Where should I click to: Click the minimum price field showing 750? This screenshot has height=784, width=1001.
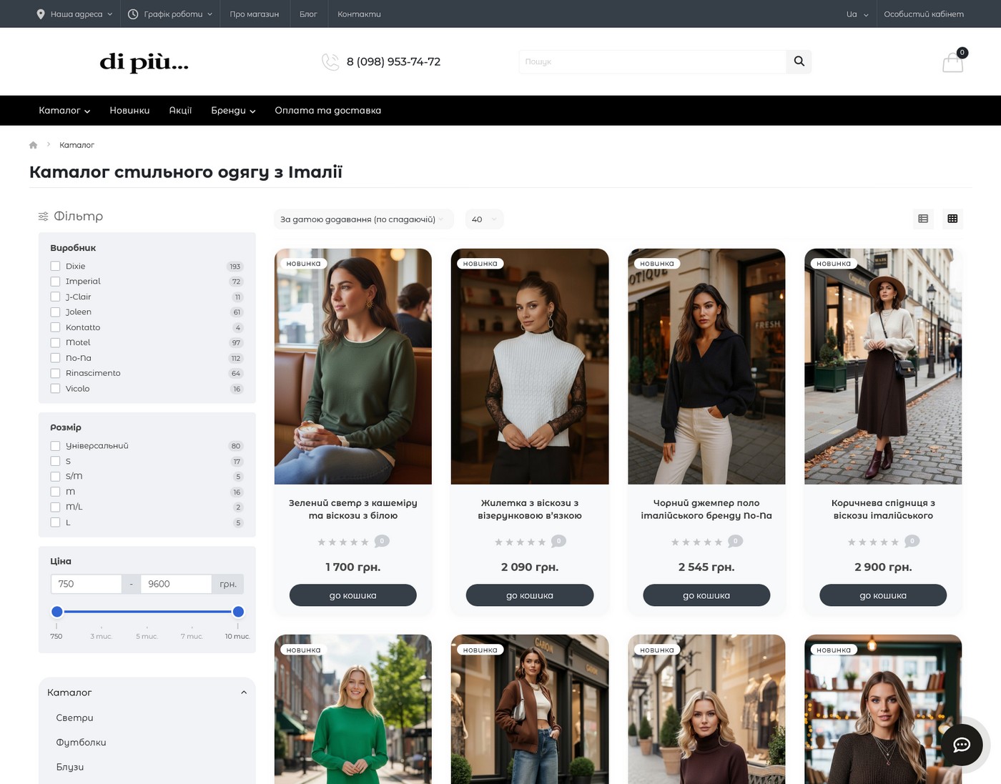pos(86,584)
